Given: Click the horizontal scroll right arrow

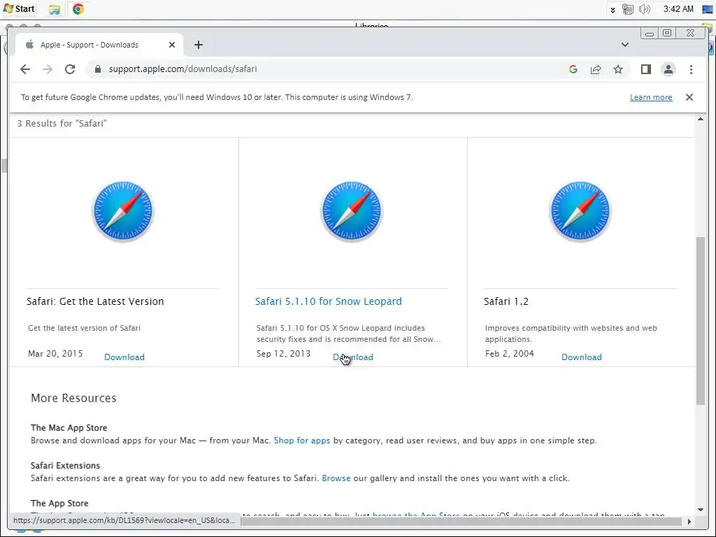Looking at the screenshot, I should (689, 521).
